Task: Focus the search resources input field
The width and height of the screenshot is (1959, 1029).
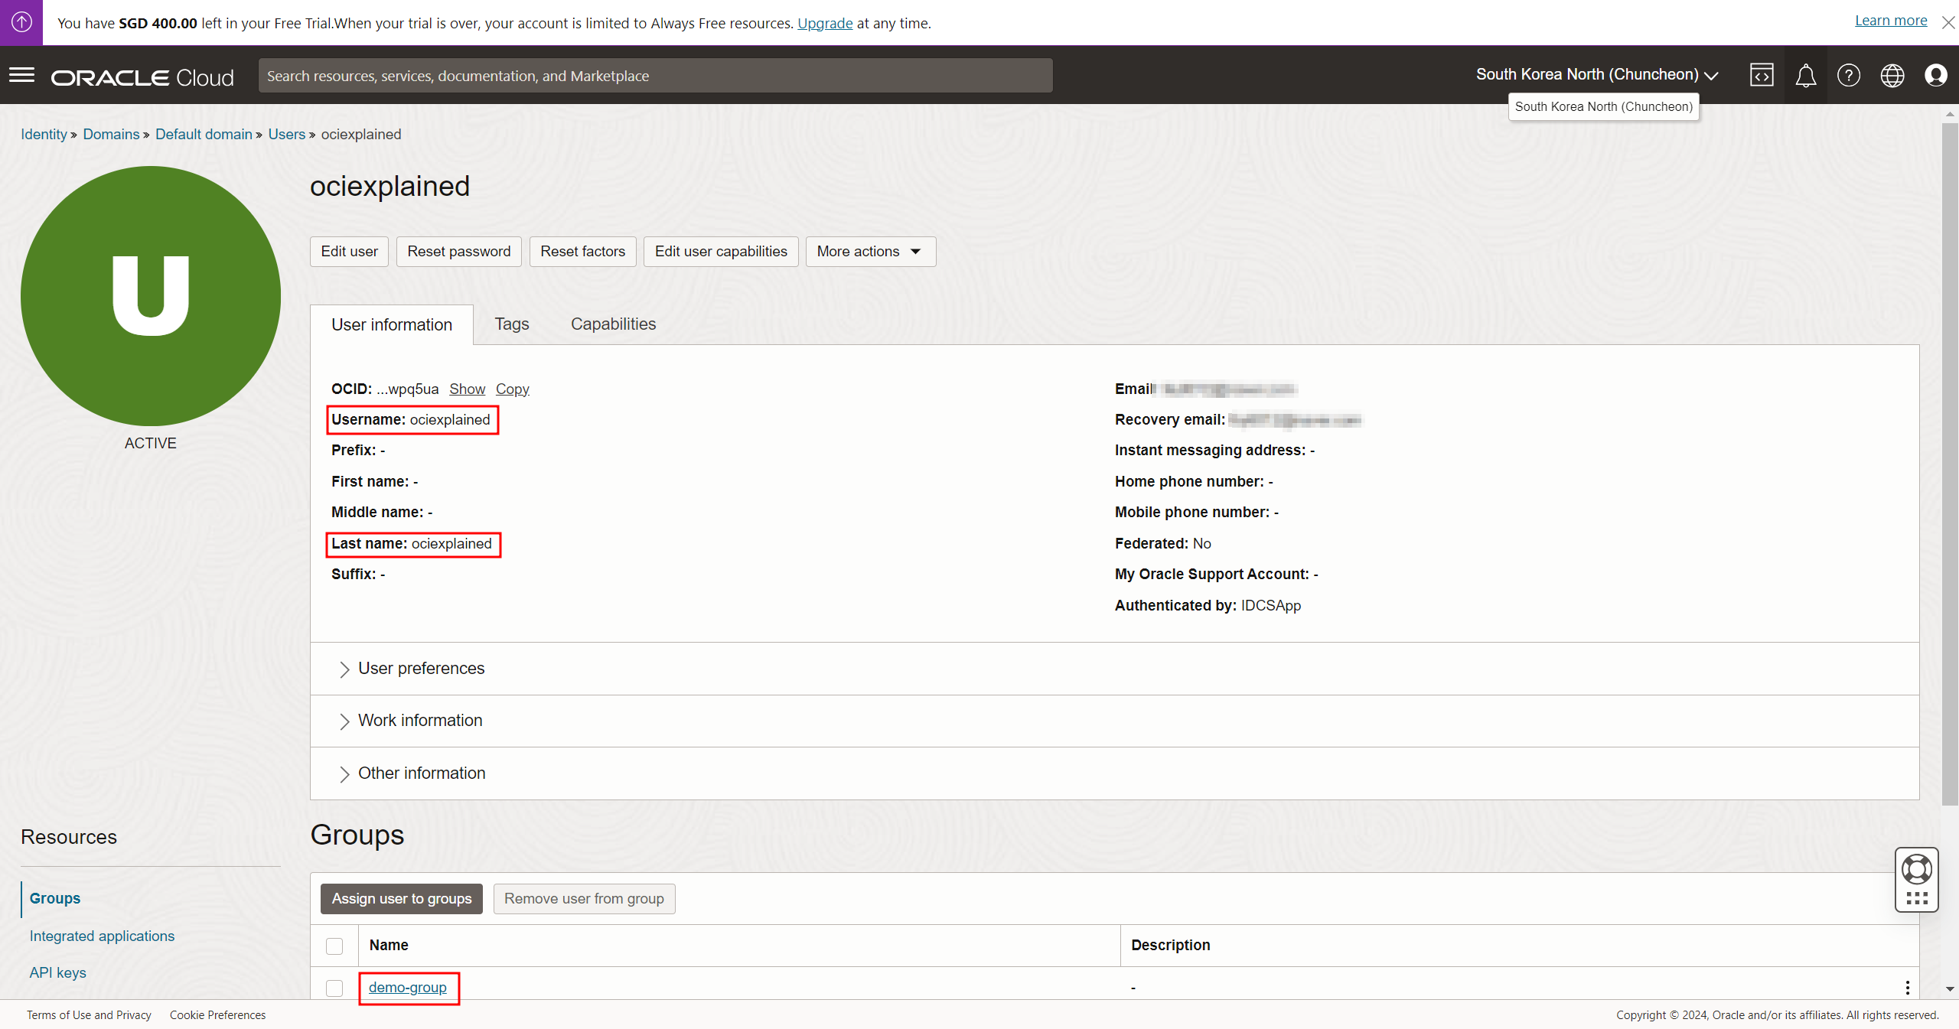Action: click(x=656, y=76)
